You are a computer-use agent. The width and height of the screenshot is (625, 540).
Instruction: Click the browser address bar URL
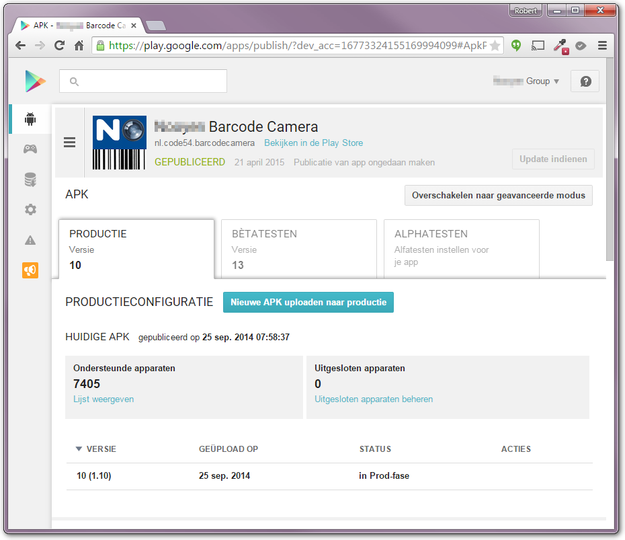tap(297, 46)
